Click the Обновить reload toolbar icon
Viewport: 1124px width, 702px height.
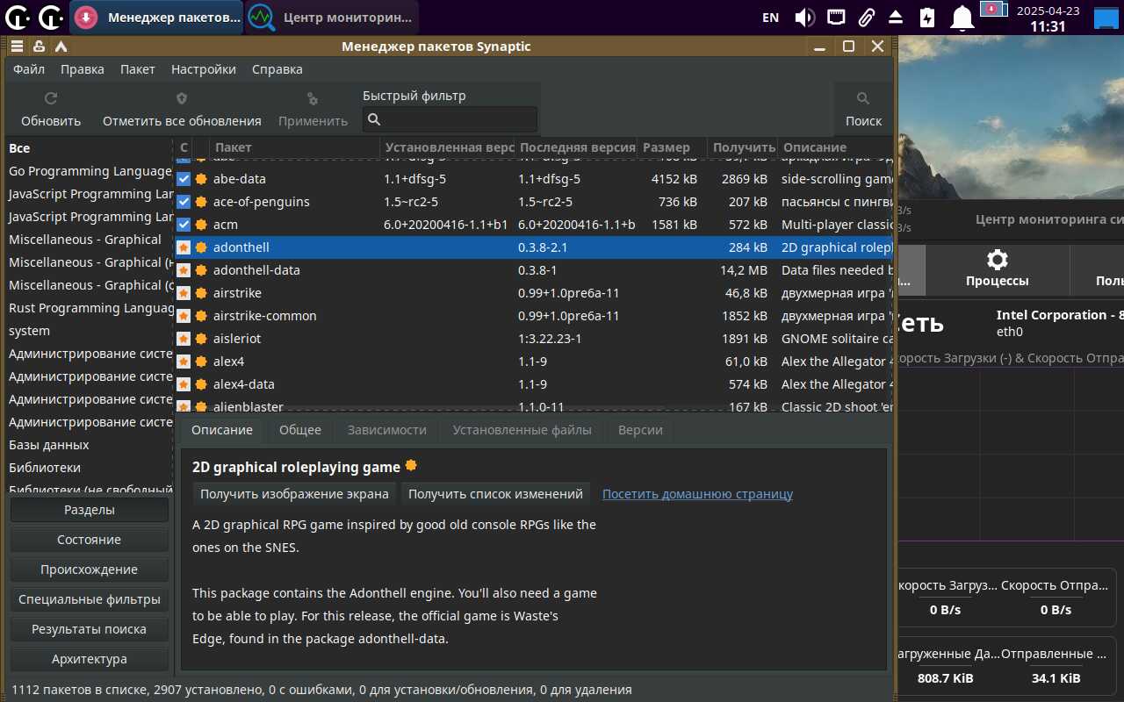pyautogui.click(x=51, y=99)
